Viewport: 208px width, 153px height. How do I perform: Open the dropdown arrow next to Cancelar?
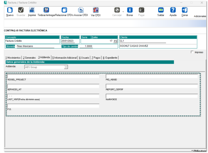pos(123,12)
